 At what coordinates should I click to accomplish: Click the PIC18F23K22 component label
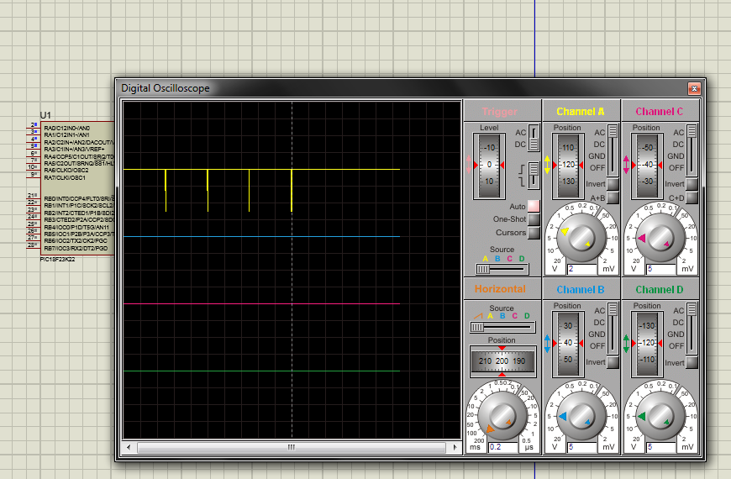click(57, 260)
